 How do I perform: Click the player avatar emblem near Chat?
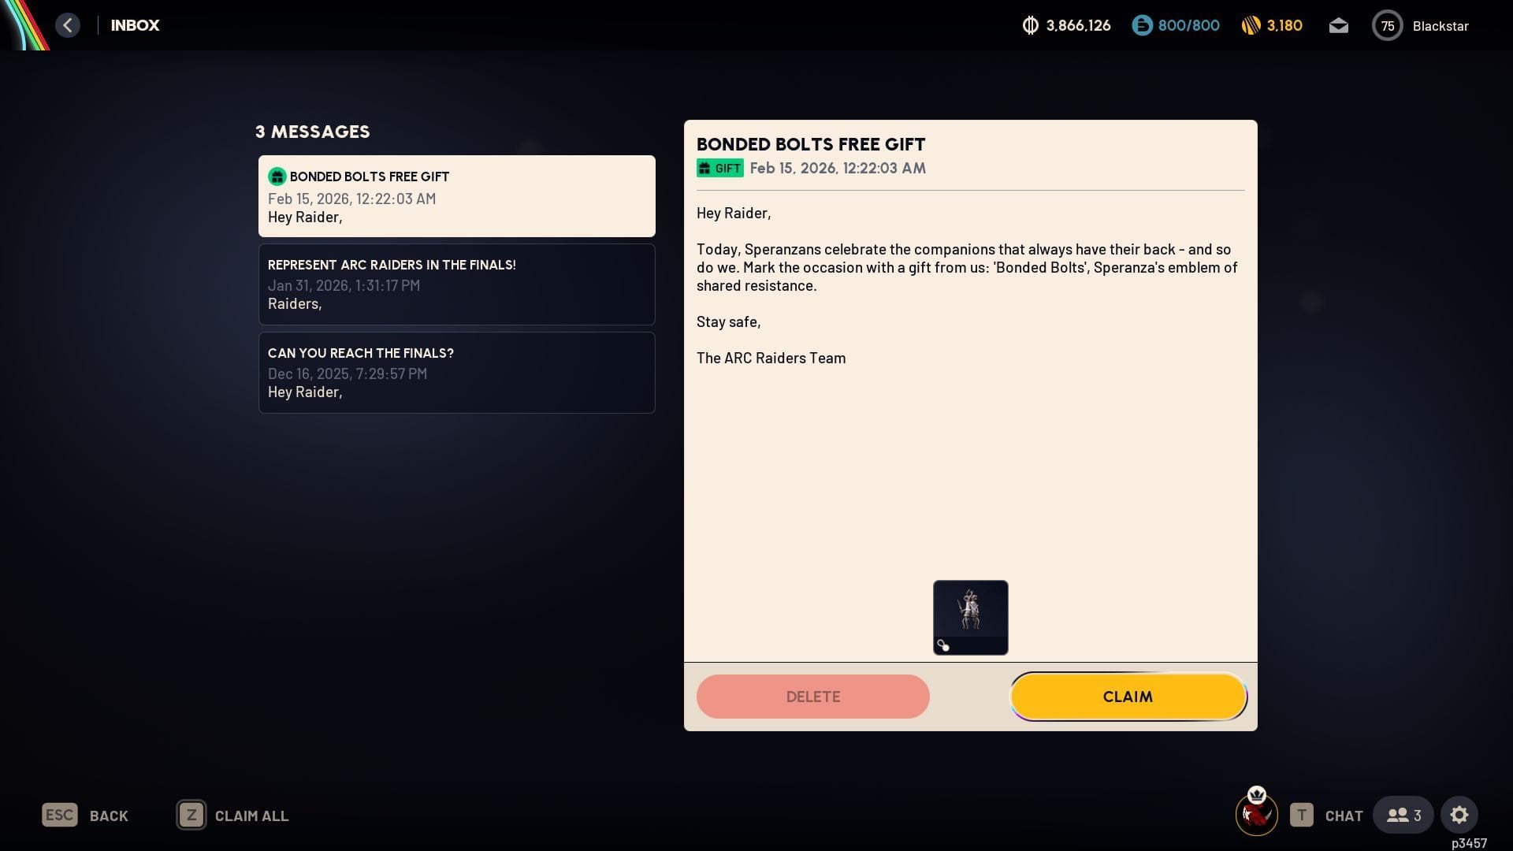[x=1256, y=813]
